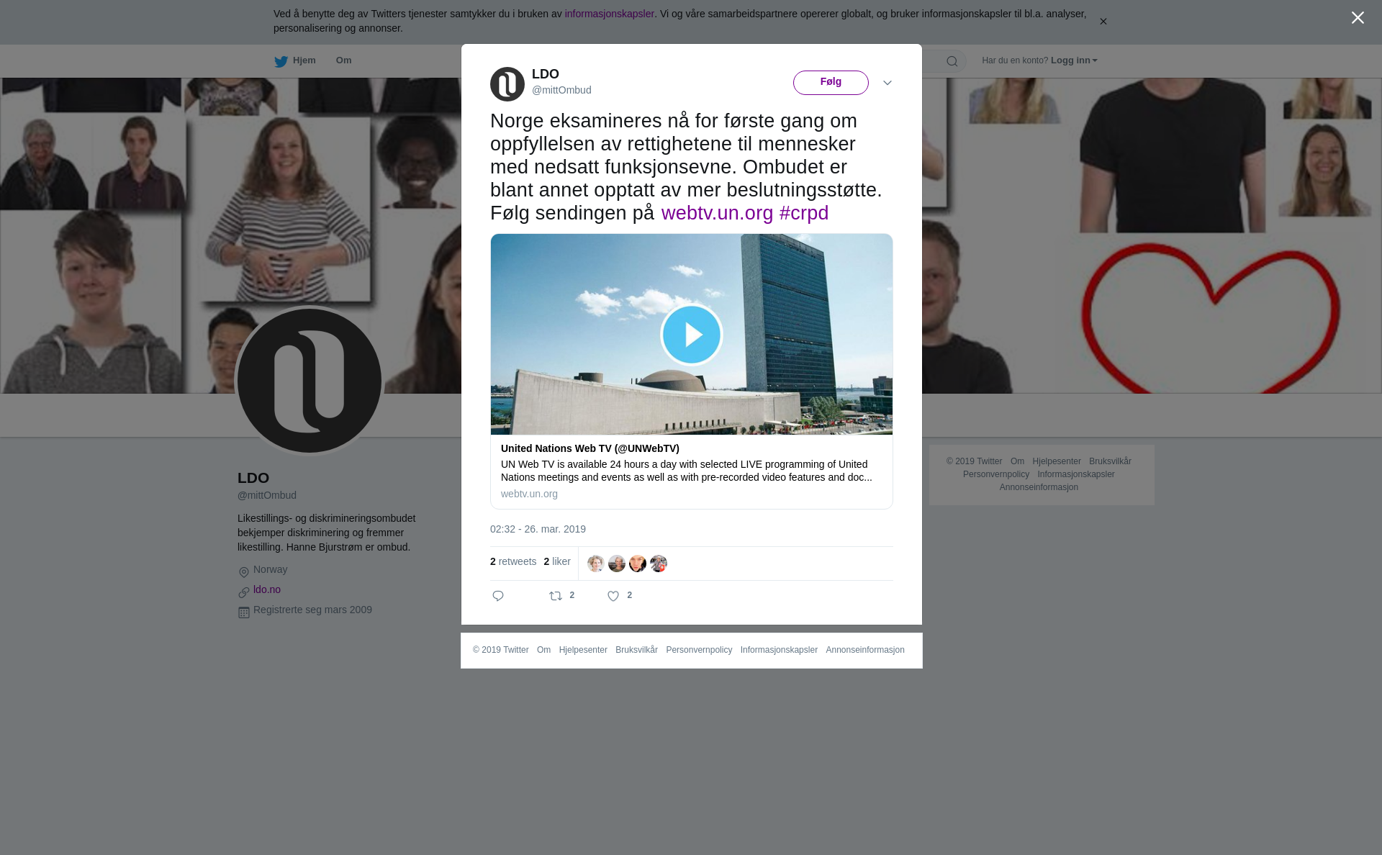Screen dimensions: 1382x855
Task: Click LDO avatar in tweet header
Action: click(507, 84)
